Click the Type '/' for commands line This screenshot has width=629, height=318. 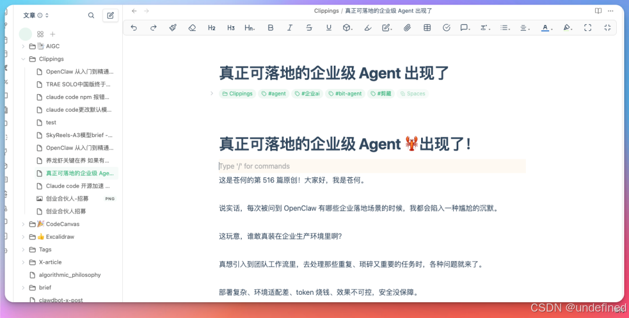(x=372, y=166)
